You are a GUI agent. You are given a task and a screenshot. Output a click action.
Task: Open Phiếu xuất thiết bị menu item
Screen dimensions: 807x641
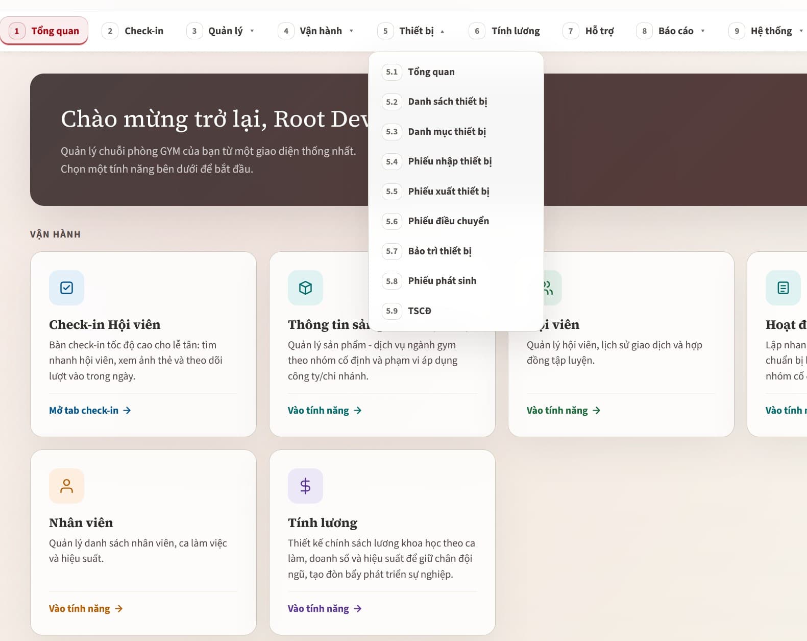pos(456,192)
